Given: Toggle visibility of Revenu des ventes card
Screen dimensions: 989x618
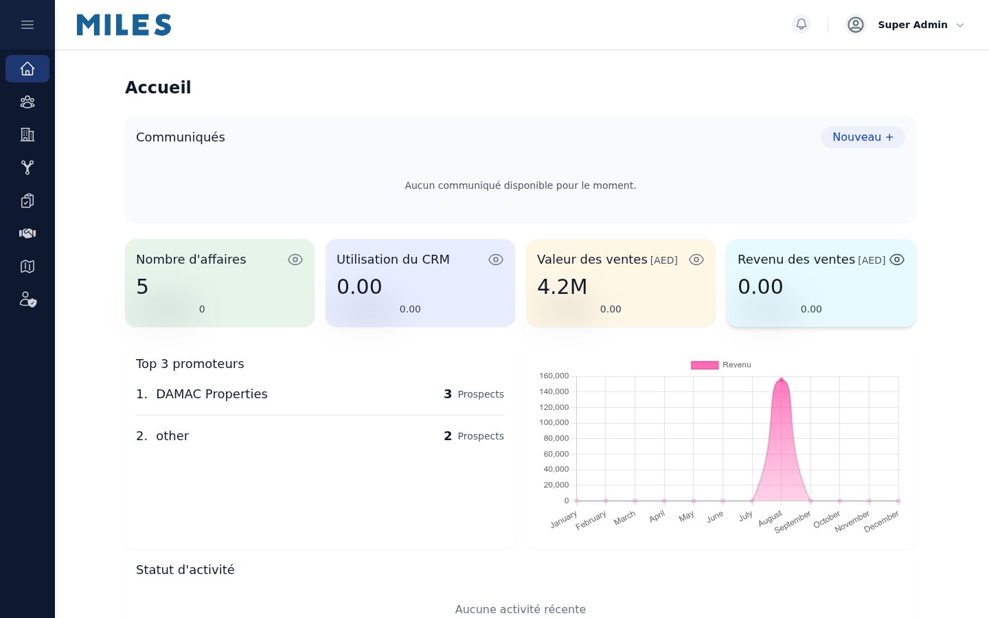Looking at the screenshot, I should click(897, 260).
